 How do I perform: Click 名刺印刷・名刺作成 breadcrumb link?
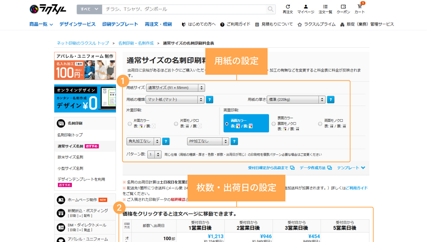pos(136,43)
